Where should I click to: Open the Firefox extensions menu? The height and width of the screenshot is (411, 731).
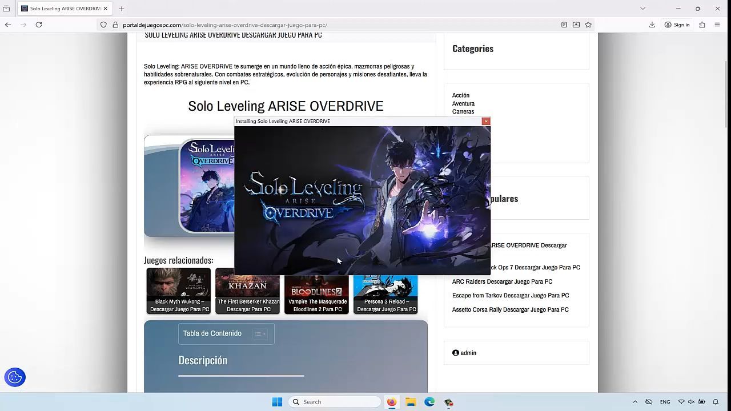click(x=702, y=25)
